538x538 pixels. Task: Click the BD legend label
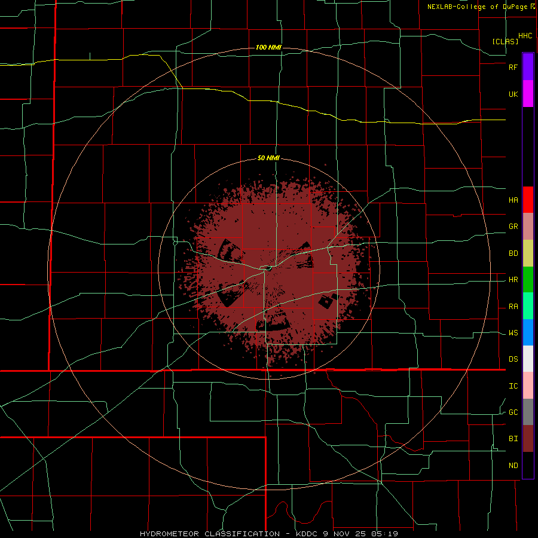[x=513, y=253]
